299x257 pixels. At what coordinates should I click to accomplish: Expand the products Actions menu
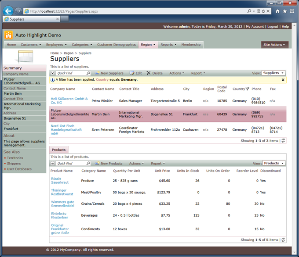click(x=136, y=163)
